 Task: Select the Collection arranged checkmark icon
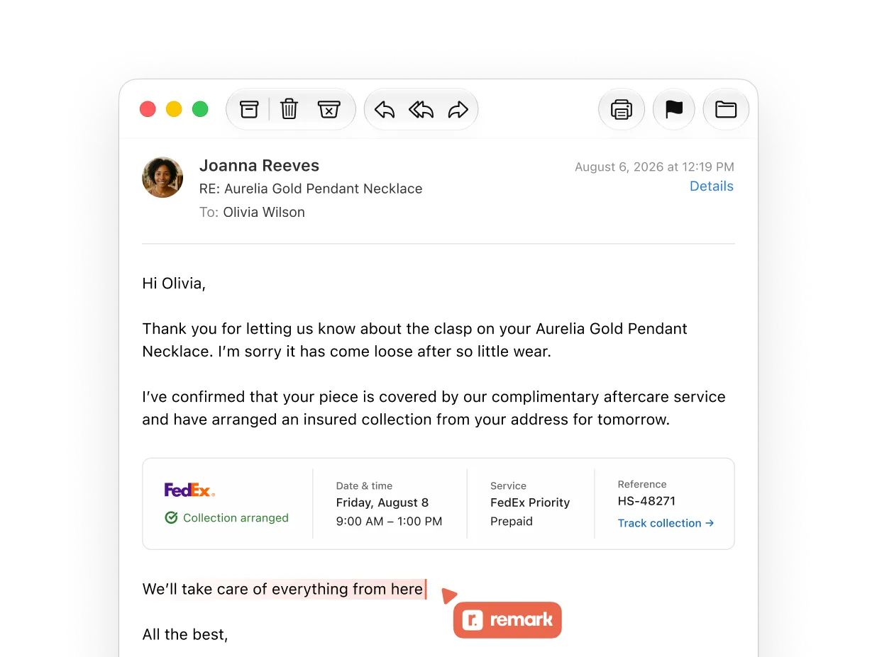pyautogui.click(x=171, y=518)
